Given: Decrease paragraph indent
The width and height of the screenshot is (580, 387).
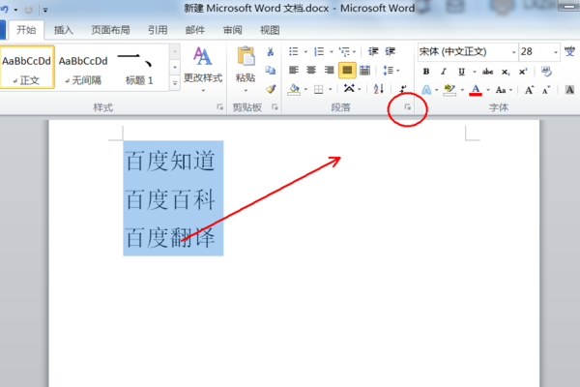Looking at the screenshot, I should tap(373, 51).
